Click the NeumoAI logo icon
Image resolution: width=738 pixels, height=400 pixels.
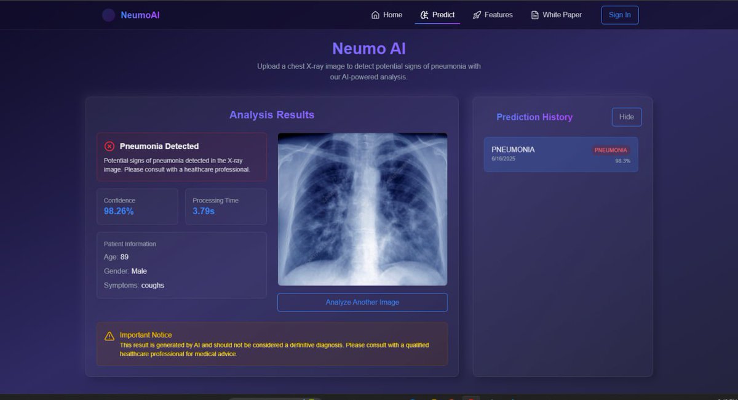(108, 15)
